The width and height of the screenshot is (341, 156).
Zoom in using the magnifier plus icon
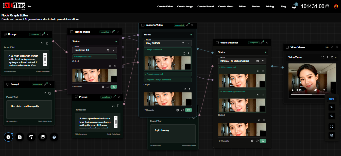332,107
